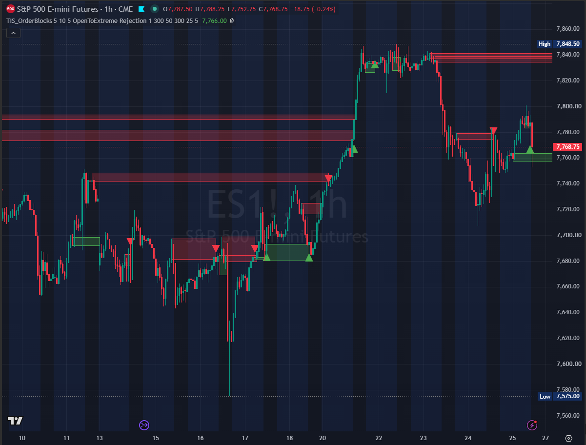Screen dimensions: 586x445
Task: Click the Ø value after the indicator legend
Action: point(232,20)
